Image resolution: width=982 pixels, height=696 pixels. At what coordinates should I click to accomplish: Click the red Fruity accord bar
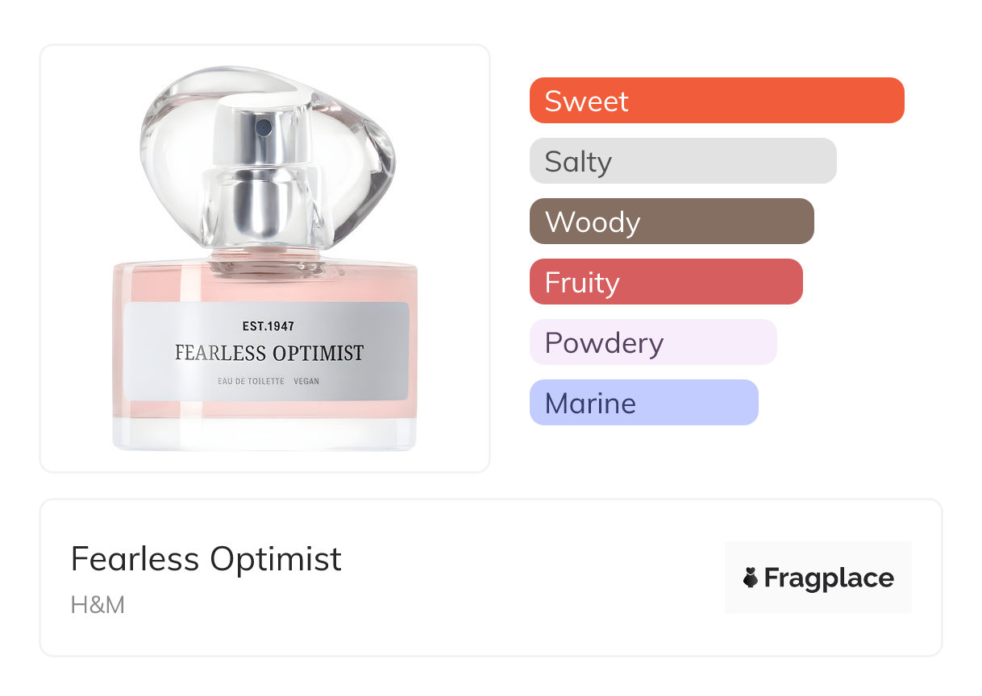(665, 282)
